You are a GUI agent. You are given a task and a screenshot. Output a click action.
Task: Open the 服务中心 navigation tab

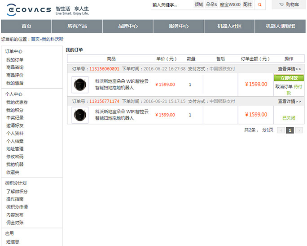[179, 26]
